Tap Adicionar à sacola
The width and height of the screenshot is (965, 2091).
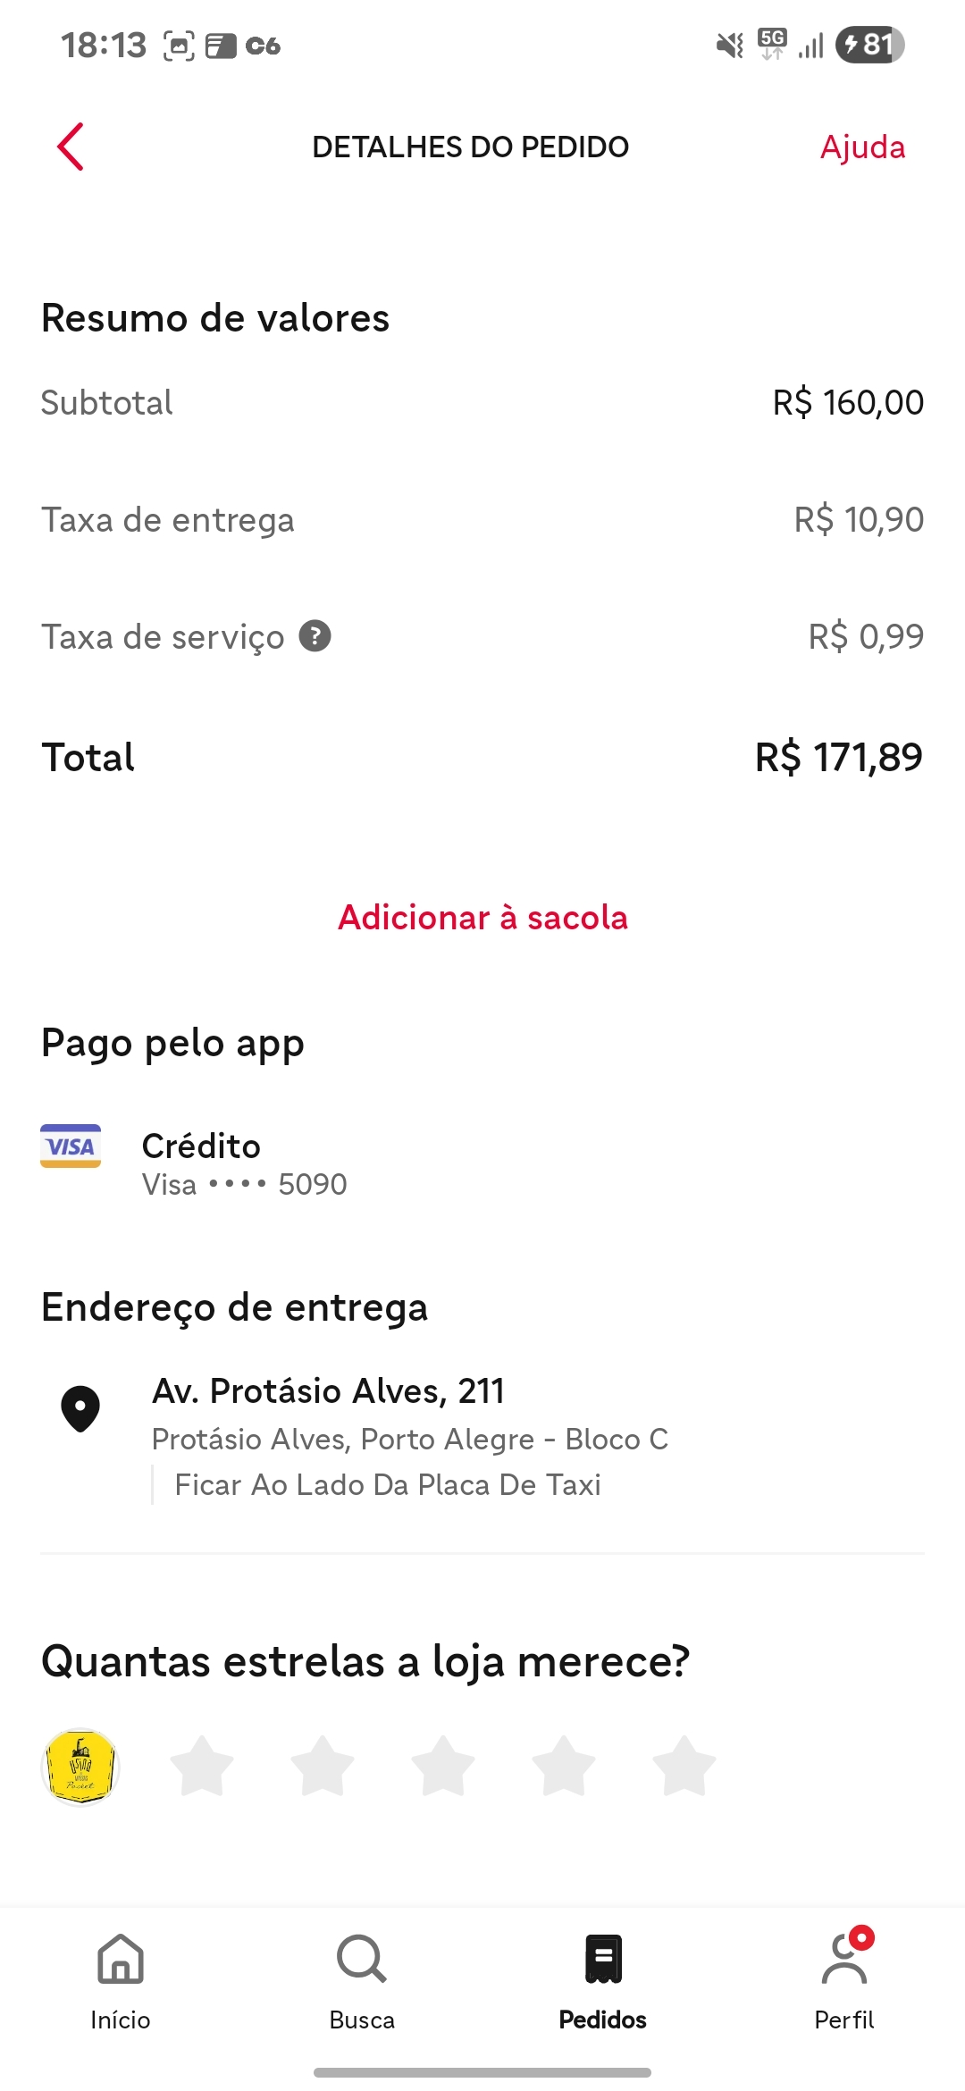(x=482, y=918)
